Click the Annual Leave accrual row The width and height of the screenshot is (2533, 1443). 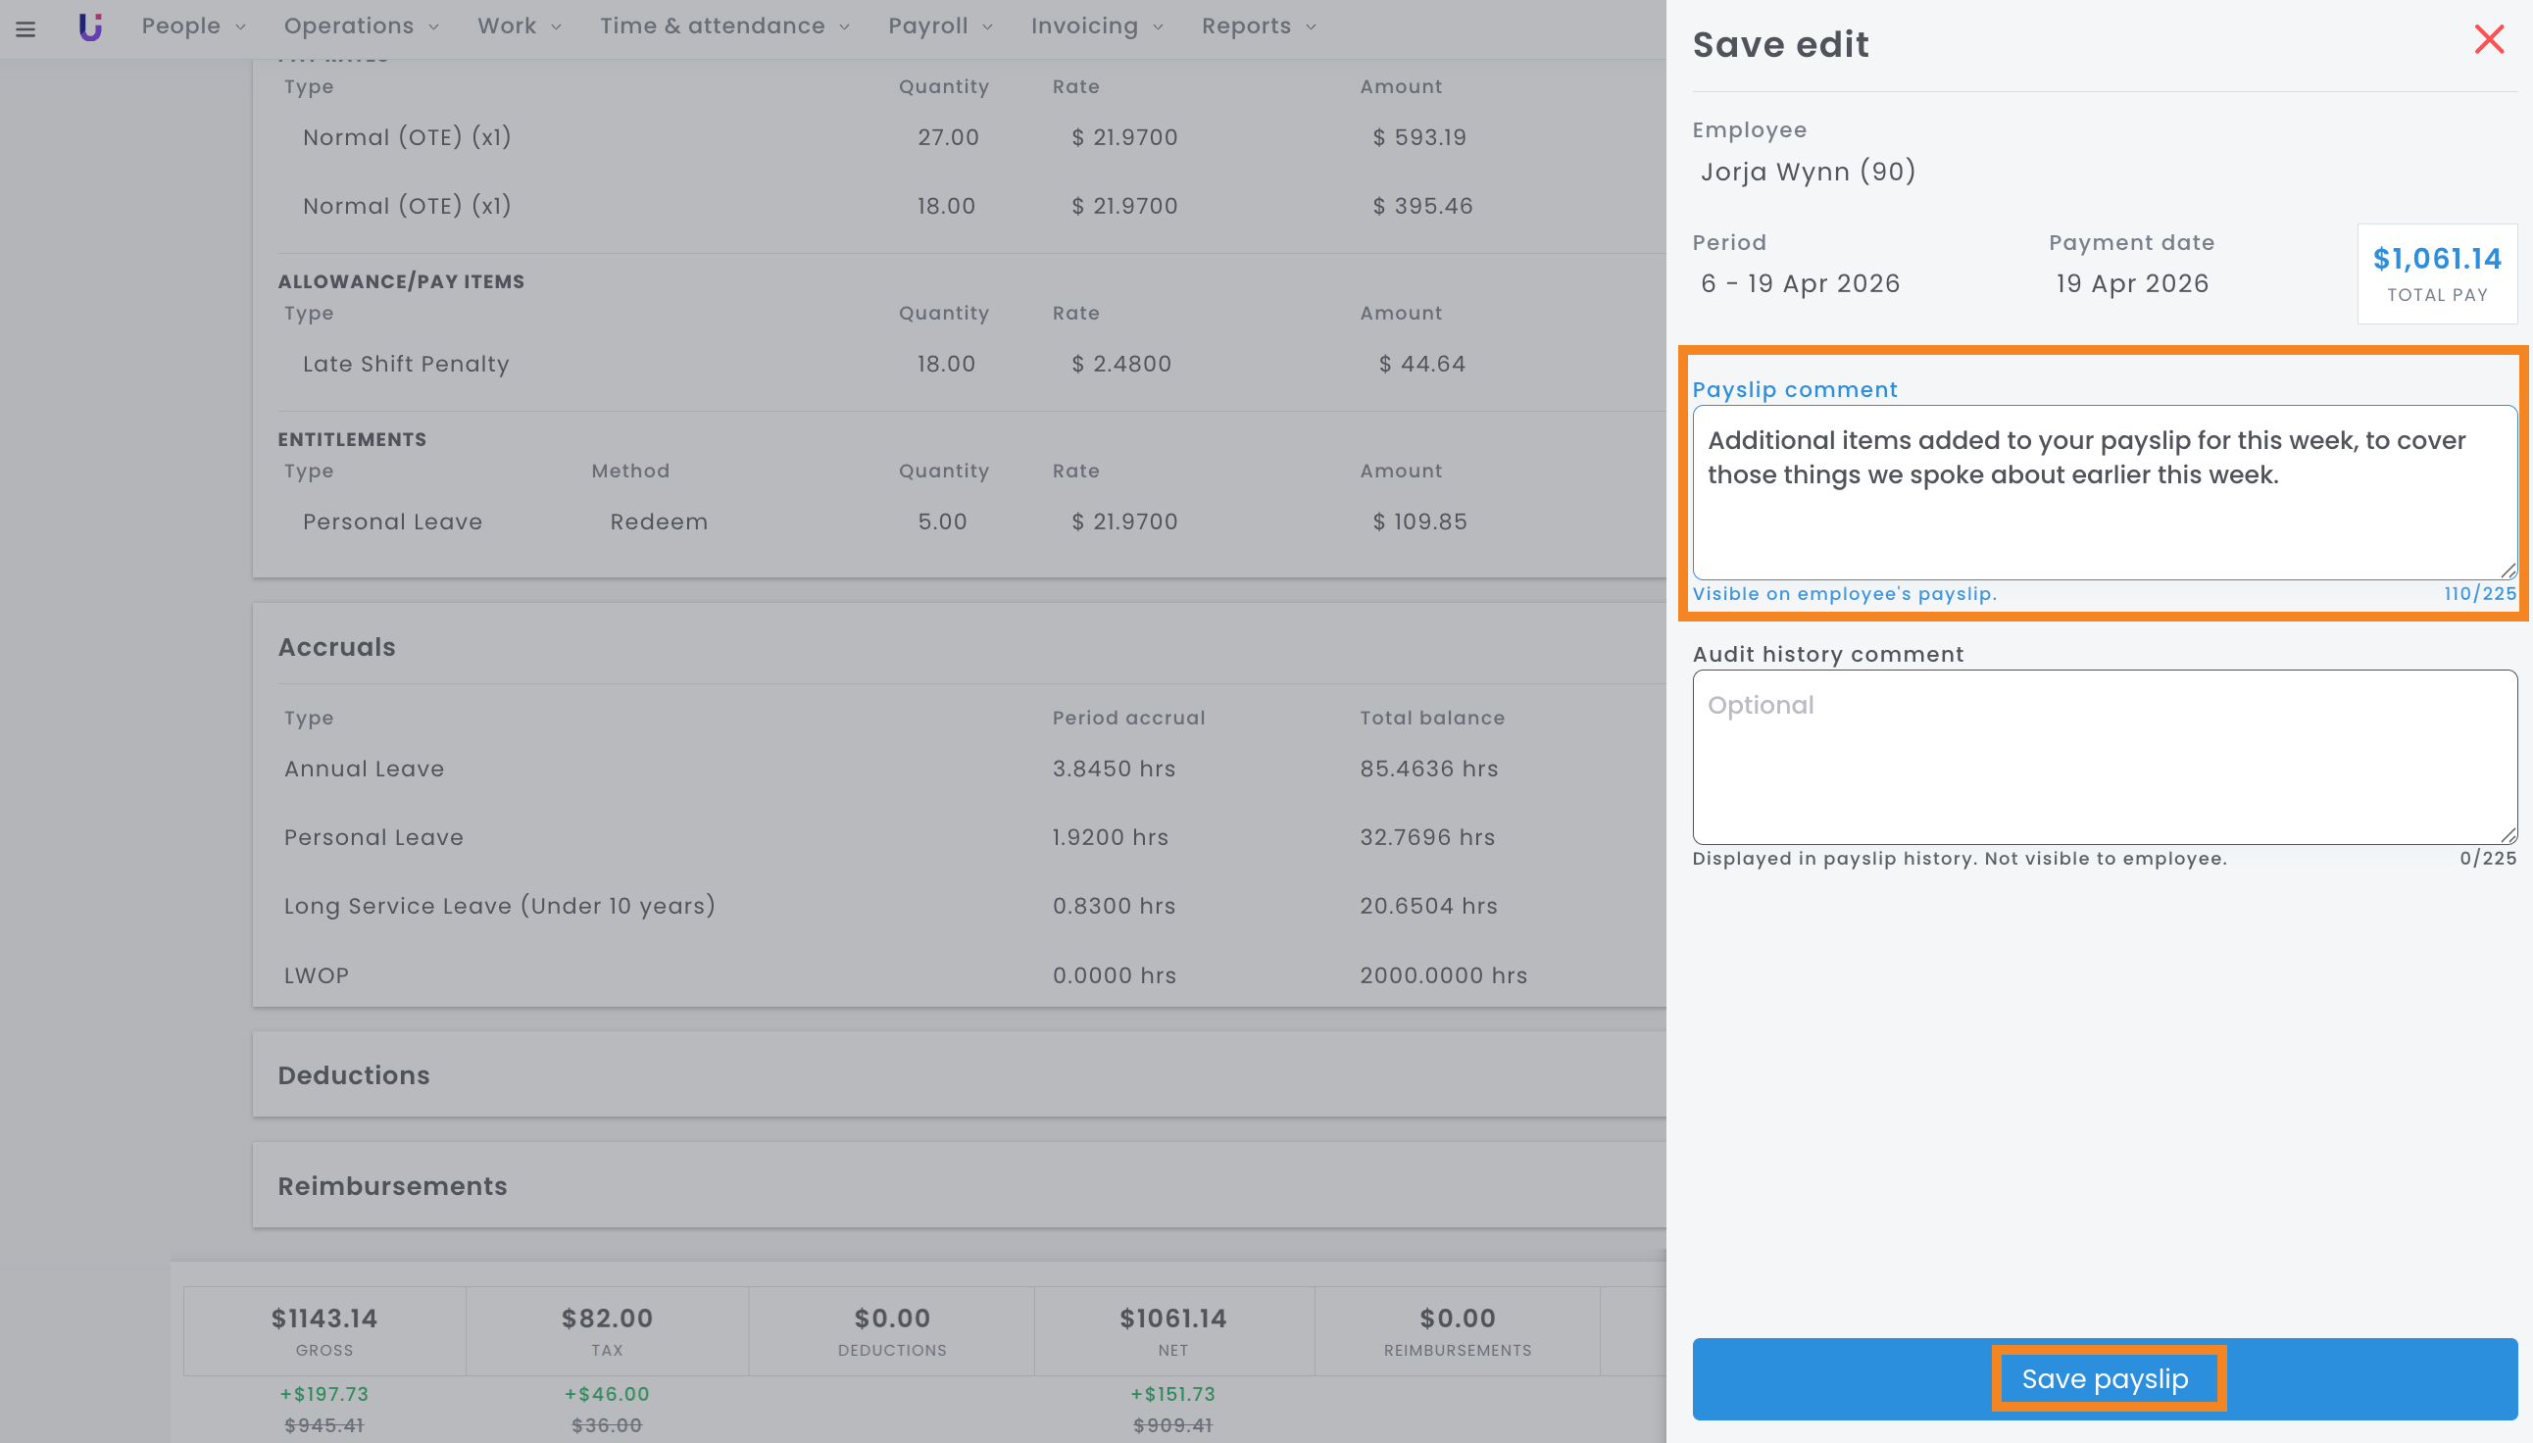(x=960, y=769)
